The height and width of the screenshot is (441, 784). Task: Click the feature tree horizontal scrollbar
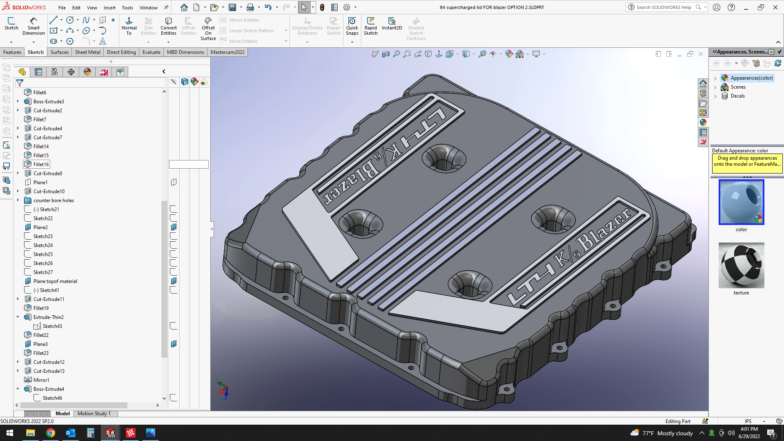point(73,405)
